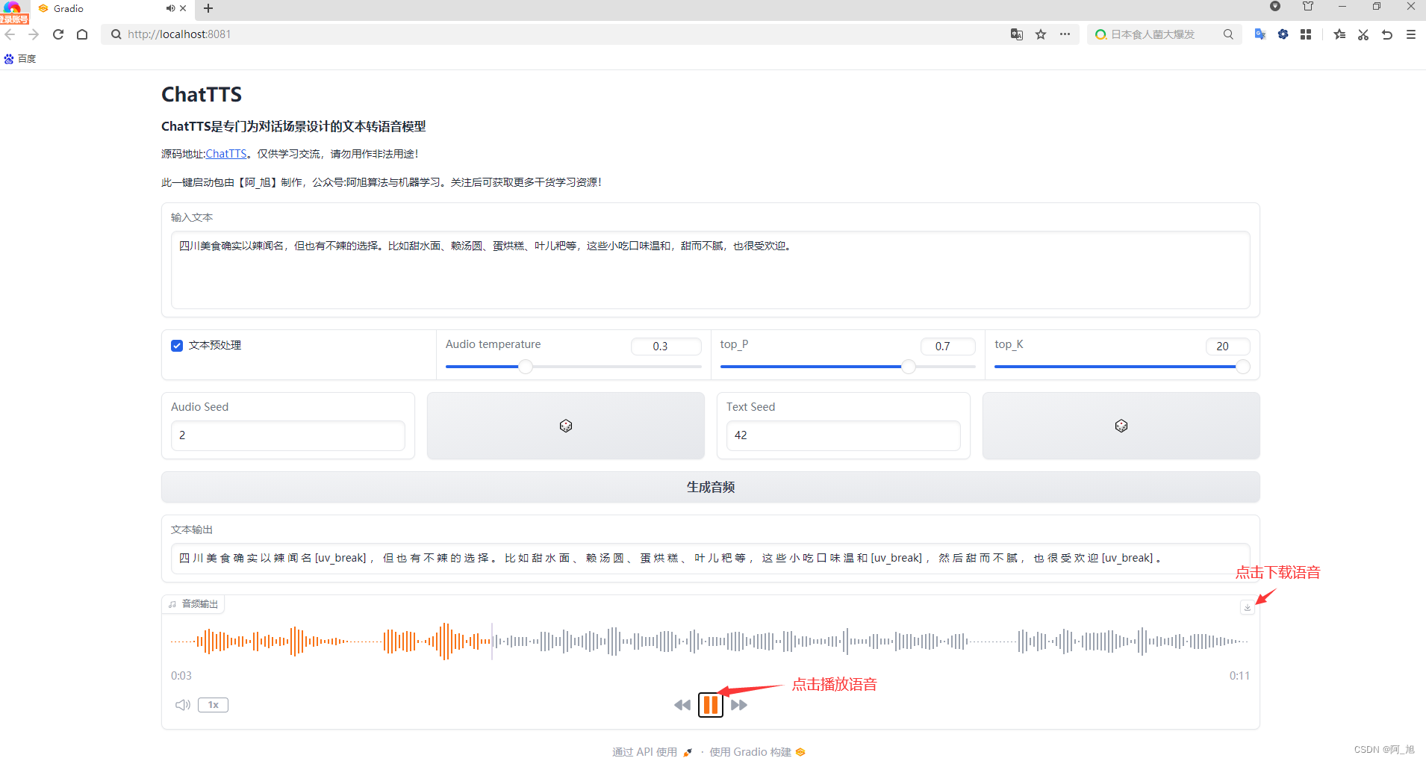Click the 通过 API 使用 link
This screenshot has width=1426, height=761.
(644, 751)
